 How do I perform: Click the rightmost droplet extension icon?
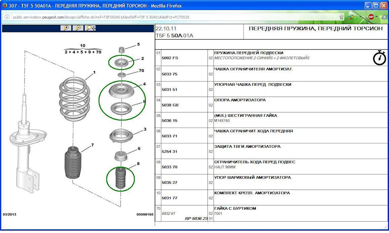(x=384, y=17)
